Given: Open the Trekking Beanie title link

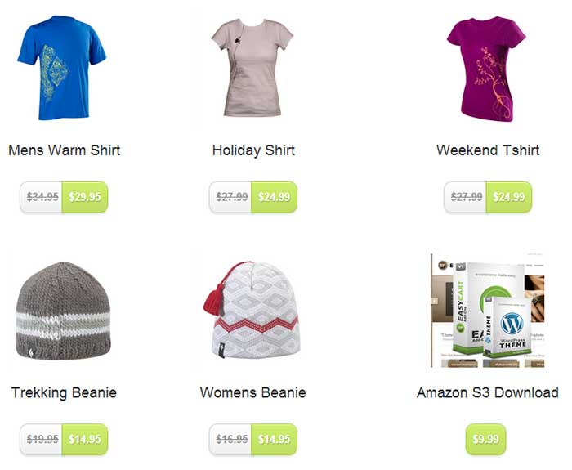Looking at the screenshot, I should click(65, 392).
